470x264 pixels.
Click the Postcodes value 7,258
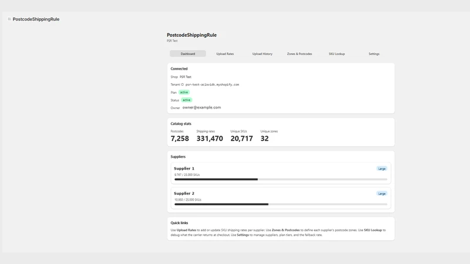pos(180,138)
